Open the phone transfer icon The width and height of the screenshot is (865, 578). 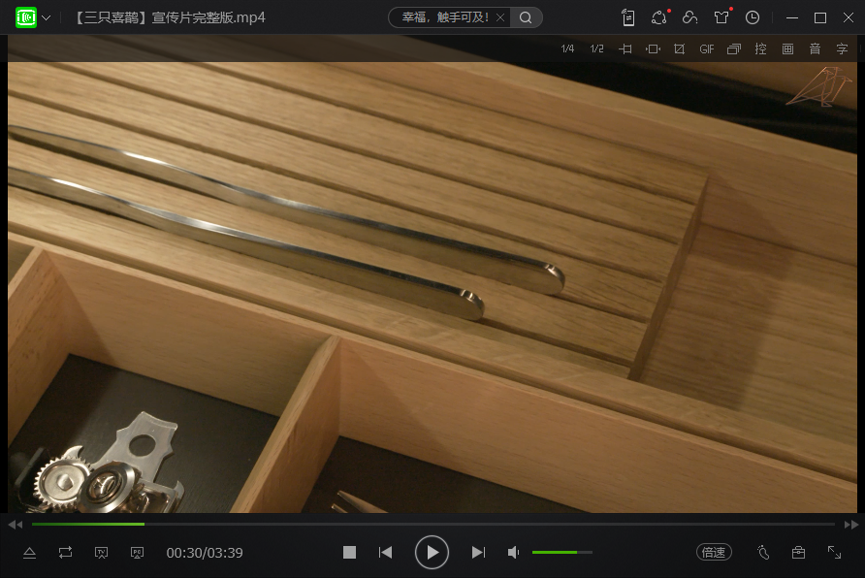[627, 17]
